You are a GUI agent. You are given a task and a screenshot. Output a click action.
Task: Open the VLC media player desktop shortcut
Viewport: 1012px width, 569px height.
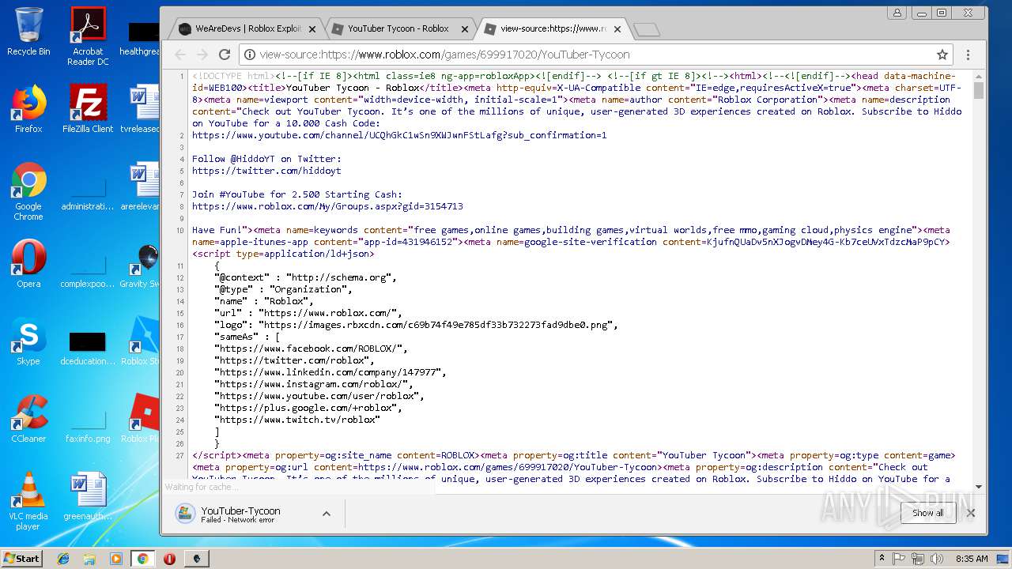(28, 501)
